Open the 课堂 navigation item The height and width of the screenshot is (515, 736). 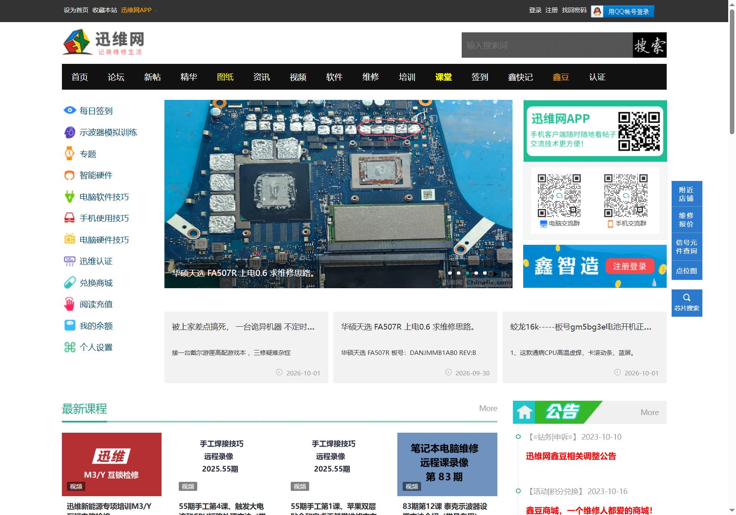click(443, 77)
